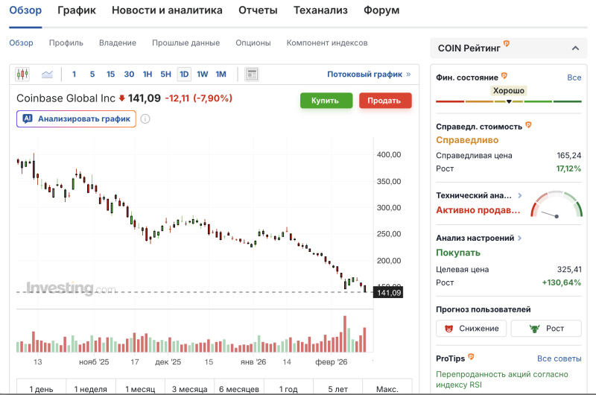Vote Снижение in user forecast
596x395 pixels.
coord(472,329)
